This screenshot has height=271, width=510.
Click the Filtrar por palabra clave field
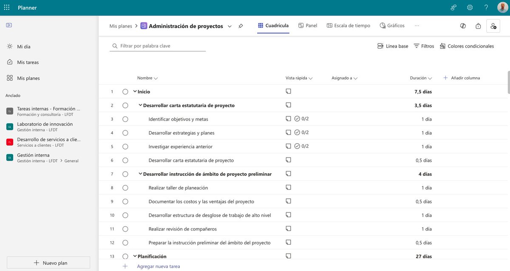click(x=157, y=45)
